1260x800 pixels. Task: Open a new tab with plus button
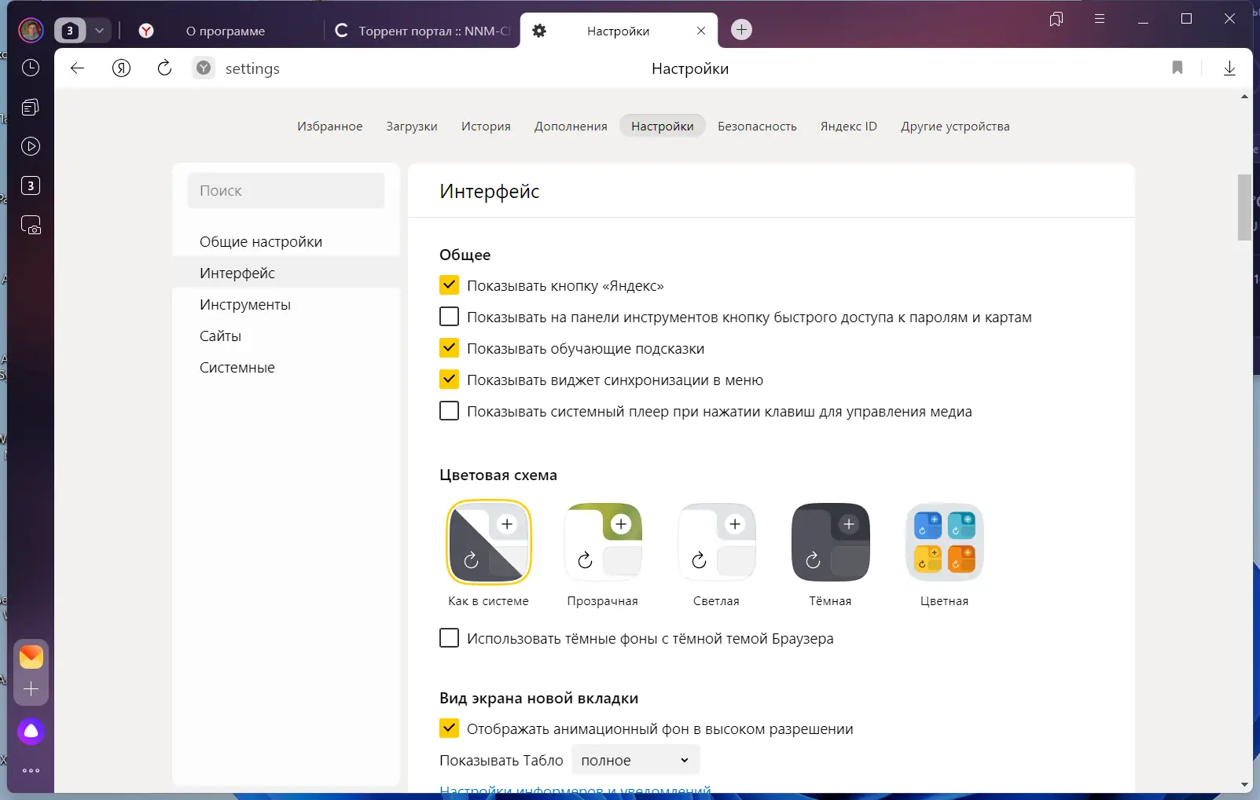point(741,30)
